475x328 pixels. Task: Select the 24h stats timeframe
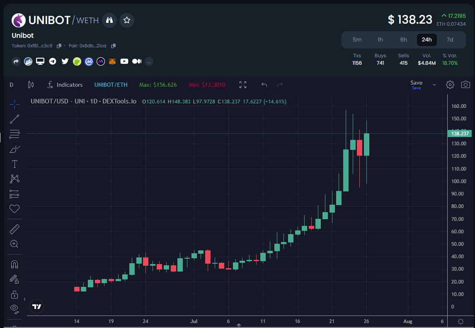[x=427, y=40]
